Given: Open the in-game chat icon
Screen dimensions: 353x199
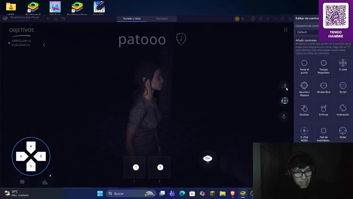Looking at the screenshot, I should coord(22,182).
